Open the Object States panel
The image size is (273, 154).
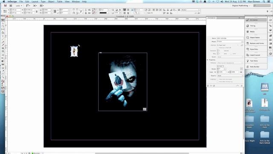pos(256,38)
